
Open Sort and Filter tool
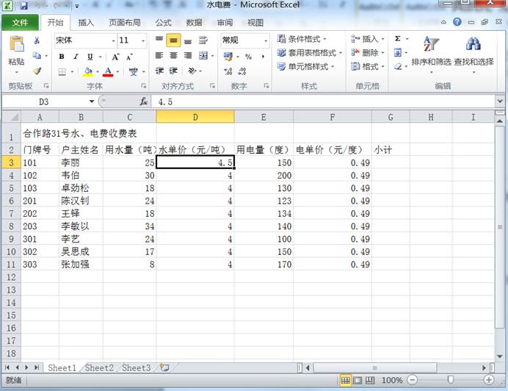[431, 50]
